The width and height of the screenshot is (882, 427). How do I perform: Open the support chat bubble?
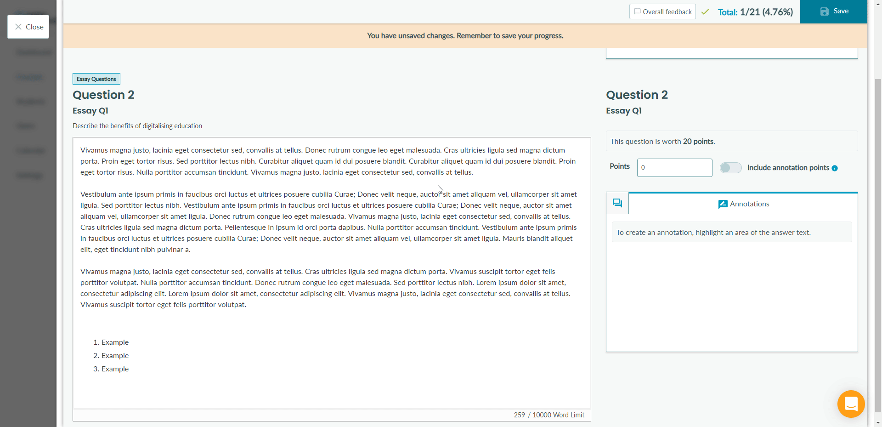pyautogui.click(x=851, y=404)
